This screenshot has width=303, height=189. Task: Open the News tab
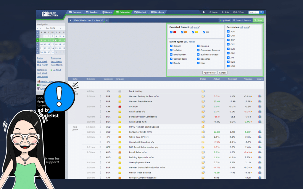107,12
